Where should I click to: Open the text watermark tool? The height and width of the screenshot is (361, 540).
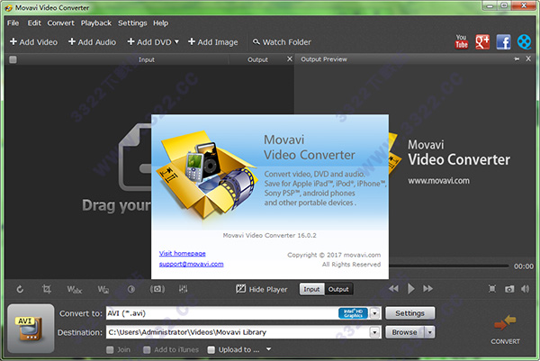[x=75, y=289]
